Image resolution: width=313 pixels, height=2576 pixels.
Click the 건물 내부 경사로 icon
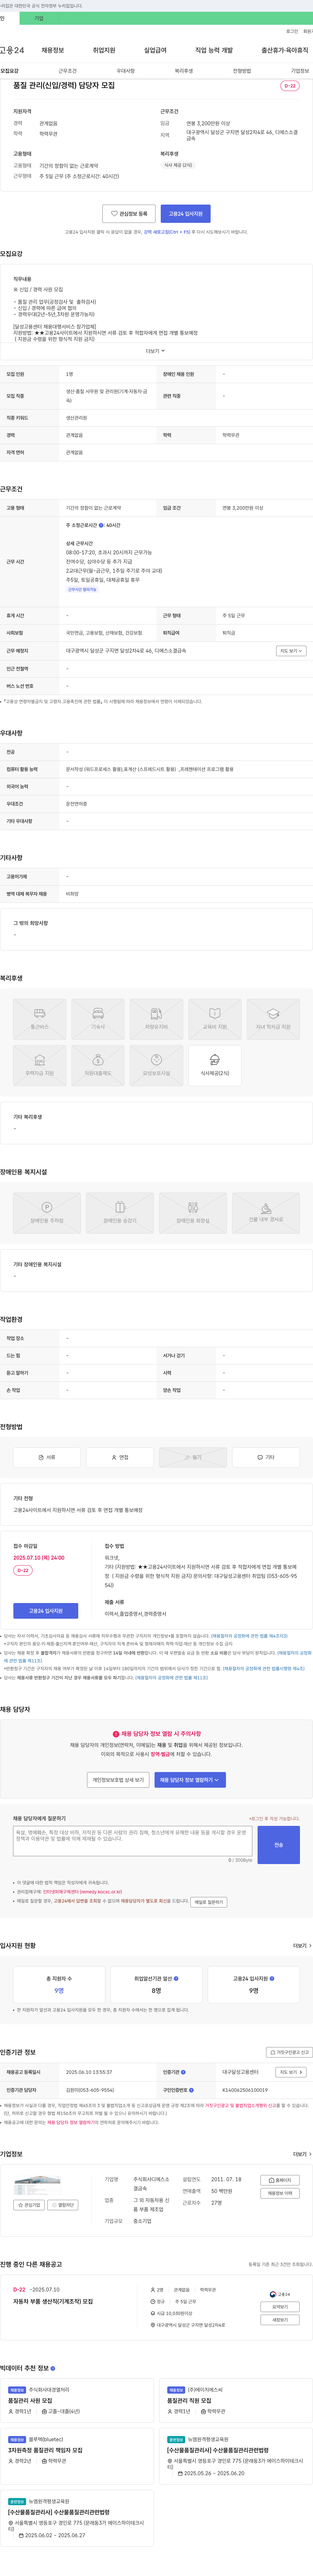(266, 1213)
